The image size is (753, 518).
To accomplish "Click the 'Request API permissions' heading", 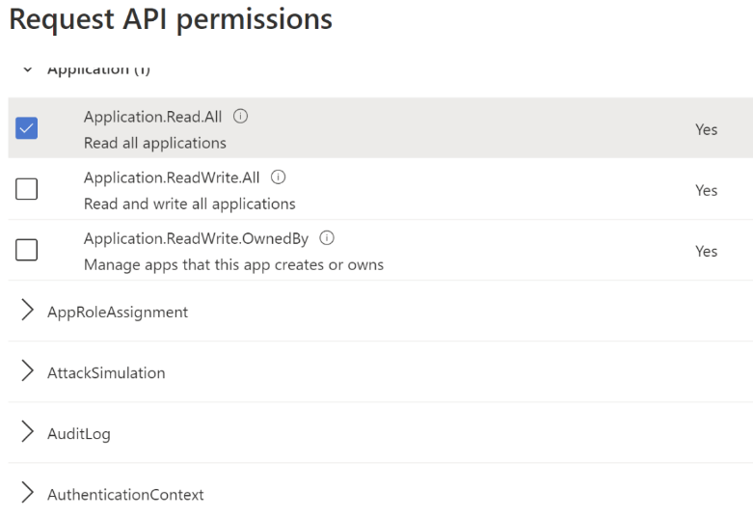I will [171, 19].
